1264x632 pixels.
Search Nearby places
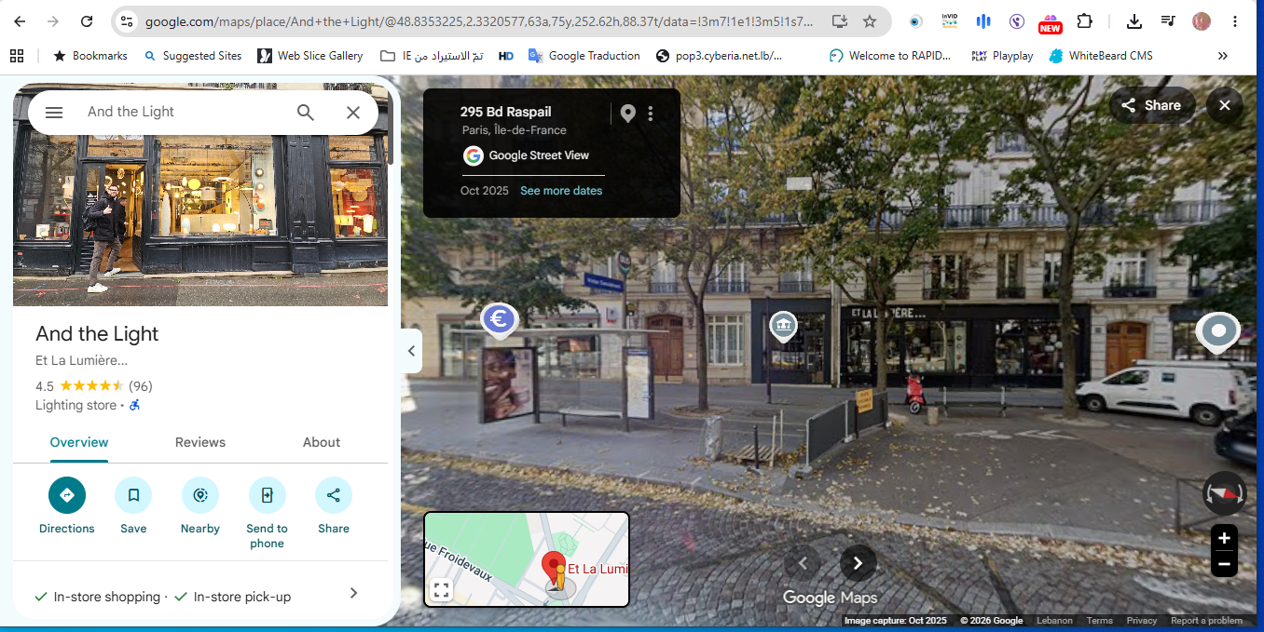pos(200,495)
